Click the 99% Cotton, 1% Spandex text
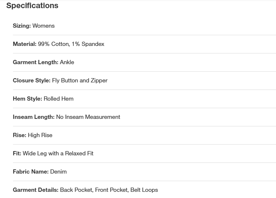This screenshot has width=276, height=198. [71, 44]
